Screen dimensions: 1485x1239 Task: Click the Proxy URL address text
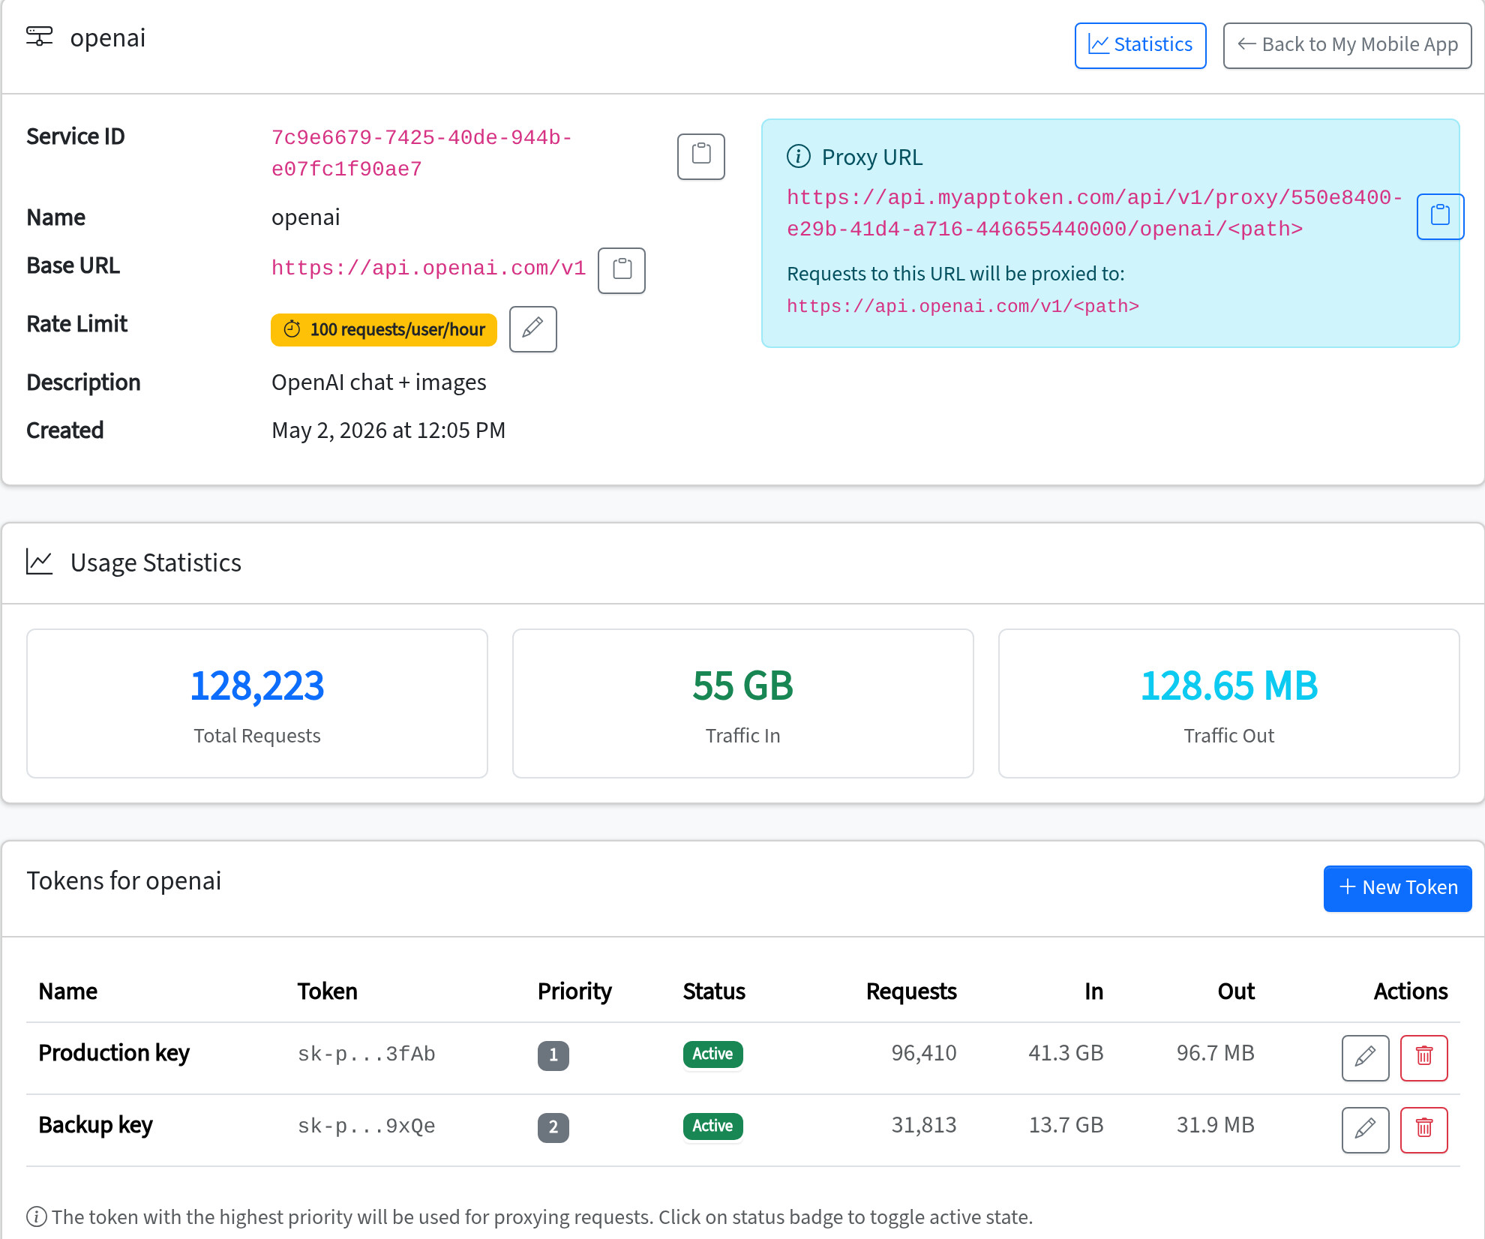1093,213
